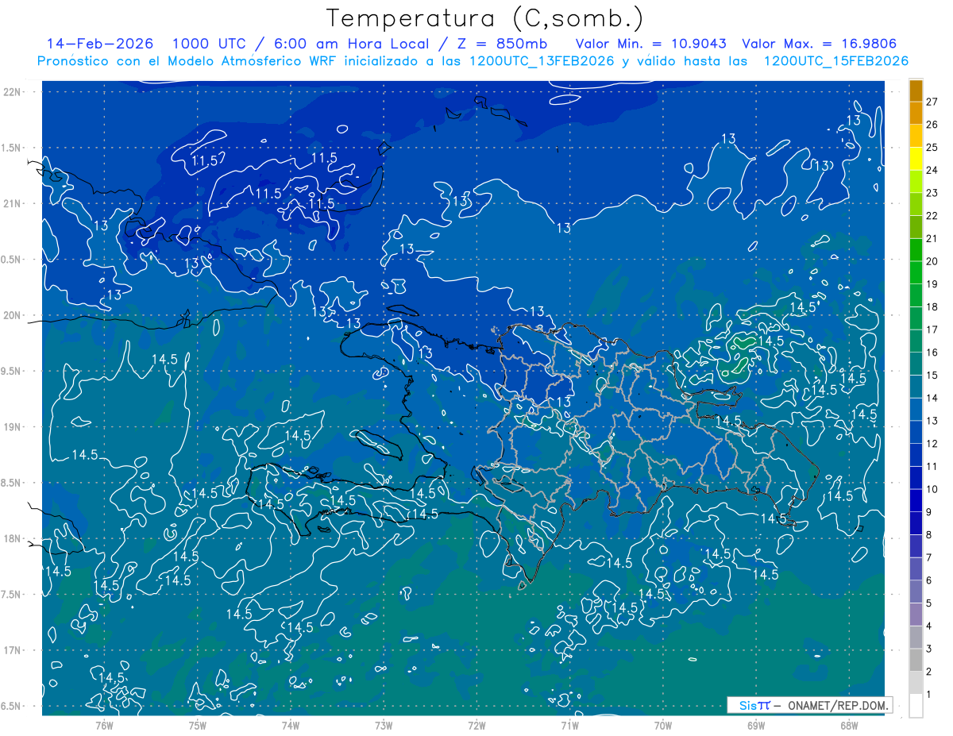
Task: Click the "ONAMET/REP.DOM." credit label
Action: (x=838, y=705)
